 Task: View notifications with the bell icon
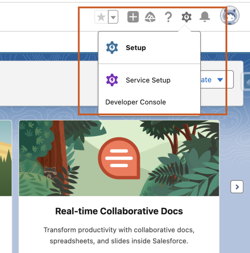[x=205, y=17]
